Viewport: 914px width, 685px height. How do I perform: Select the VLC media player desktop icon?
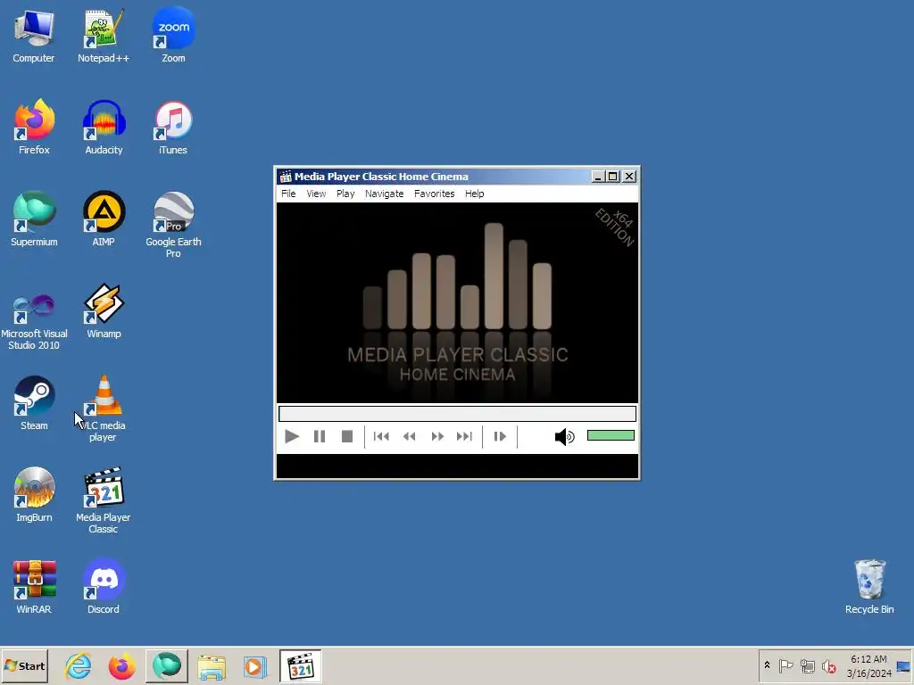pos(104,409)
